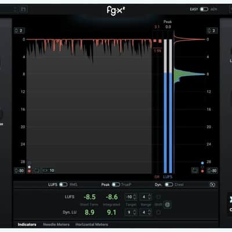The width and height of the screenshot is (232, 232).
Task: Toggle the red dot under the waveform graph
Action: (29, 171)
